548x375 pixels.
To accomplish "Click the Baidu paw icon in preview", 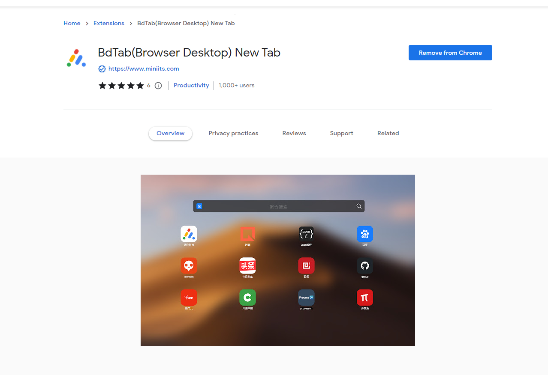I will [365, 234].
